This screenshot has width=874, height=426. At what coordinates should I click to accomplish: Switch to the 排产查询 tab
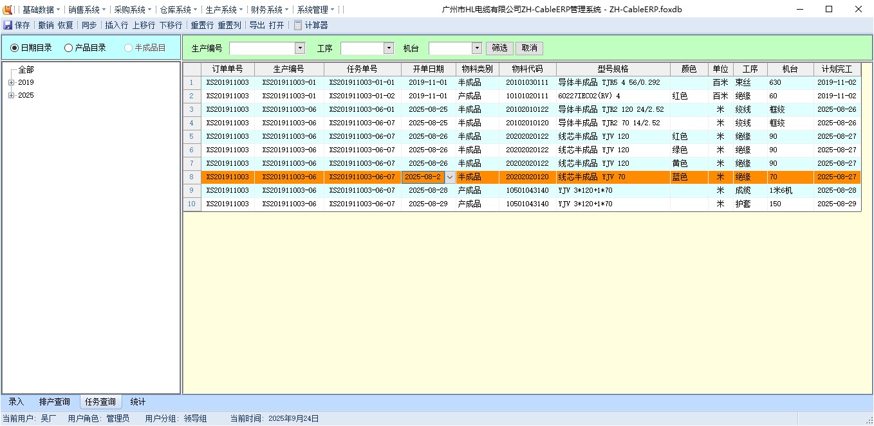pyautogui.click(x=54, y=402)
